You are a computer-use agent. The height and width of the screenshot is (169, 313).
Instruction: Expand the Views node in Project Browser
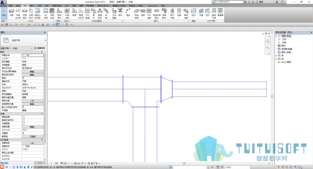point(276,36)
